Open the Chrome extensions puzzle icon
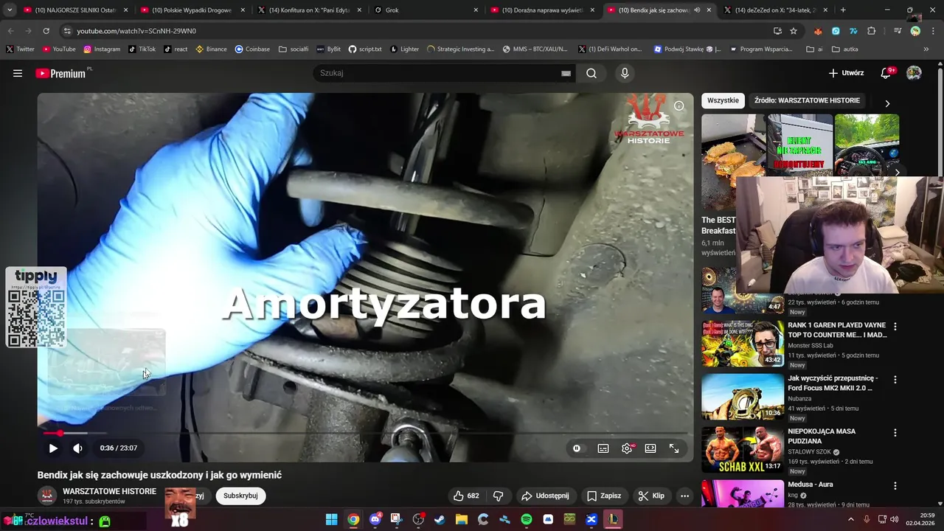The image size is (944, 531). pyautogui.click(x=872, y=31)
